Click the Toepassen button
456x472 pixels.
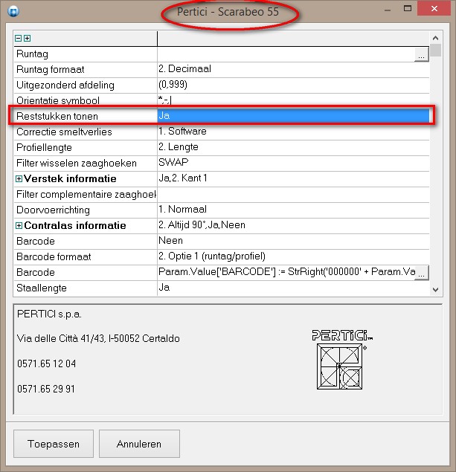pyautogui.click(x=54, y=444)
